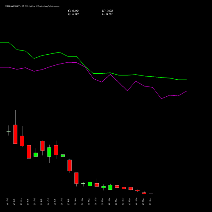Select the small green candle for 26 Feb
The width and height of the screenshot is (212, 212).
coord(63,156)
